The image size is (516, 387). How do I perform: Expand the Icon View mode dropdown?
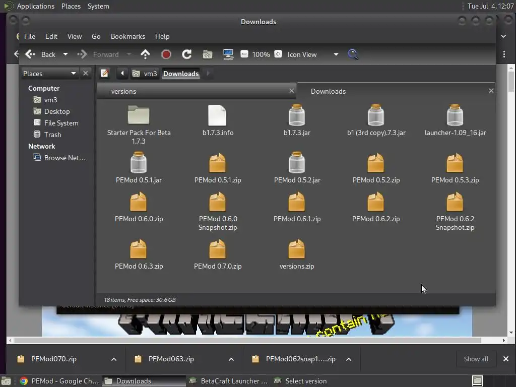[x=336, y=54]
